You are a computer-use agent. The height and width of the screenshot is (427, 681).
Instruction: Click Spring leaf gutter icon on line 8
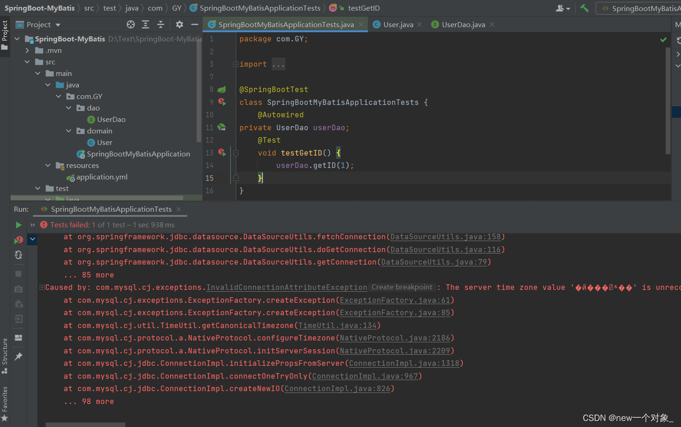221,90
